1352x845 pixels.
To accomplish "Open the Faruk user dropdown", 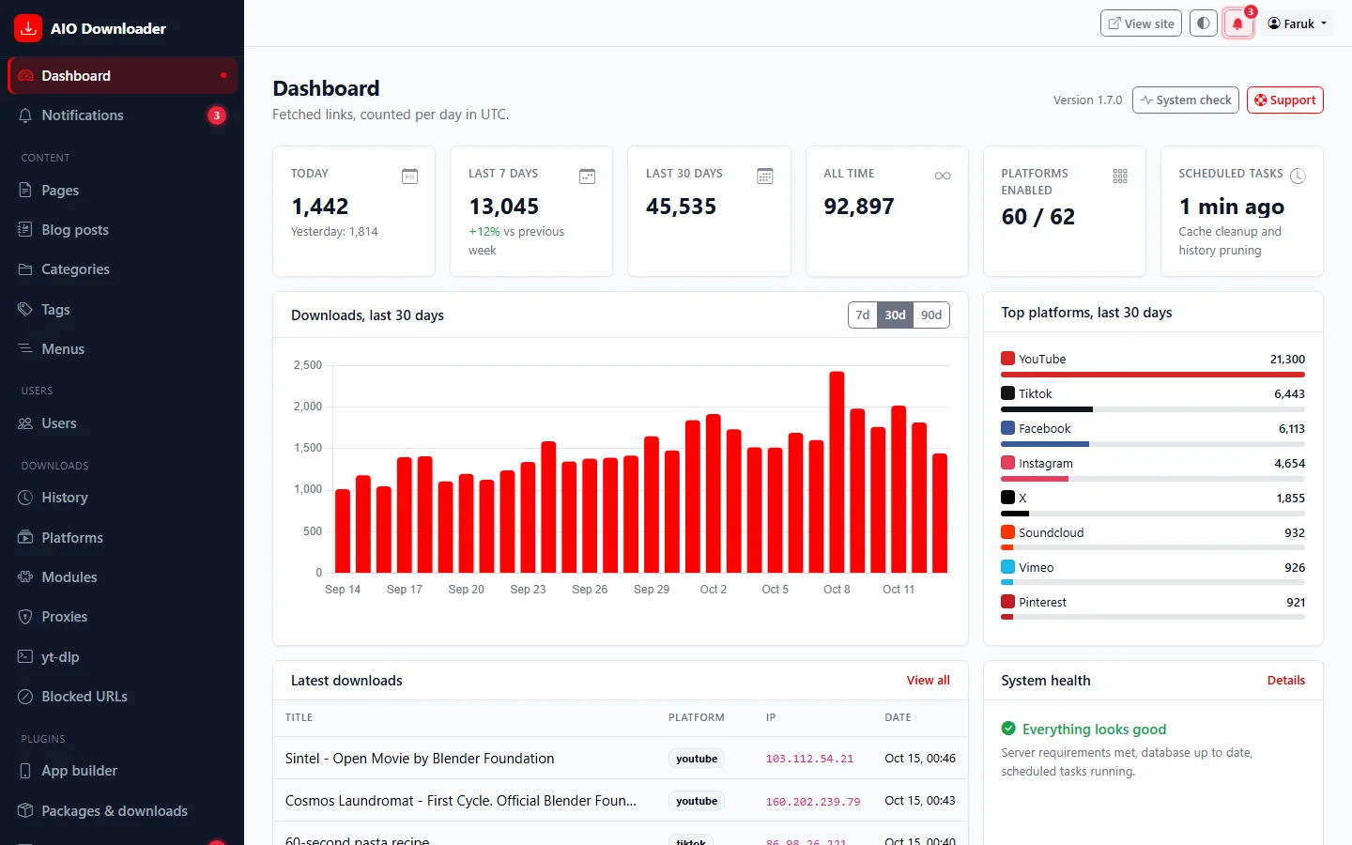I will 1298,23.
